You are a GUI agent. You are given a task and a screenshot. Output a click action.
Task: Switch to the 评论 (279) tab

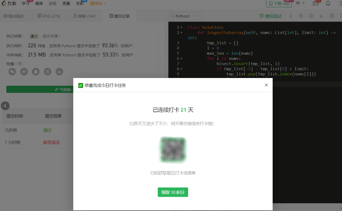(49, 16)
